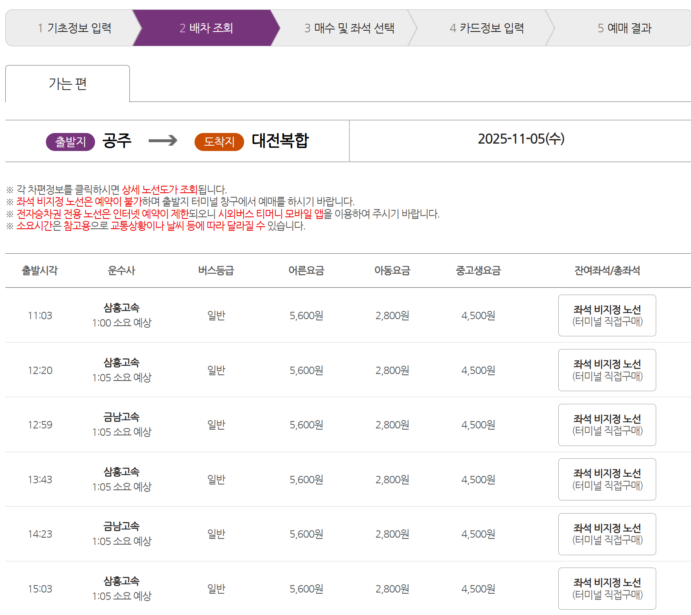
Task: Click the arrow between 공주 and 대전복합
Action: tap(163, 141)
